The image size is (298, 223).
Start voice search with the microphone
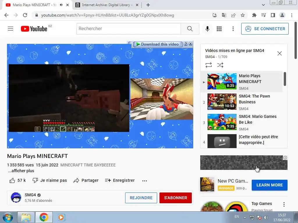coord(207,29)
